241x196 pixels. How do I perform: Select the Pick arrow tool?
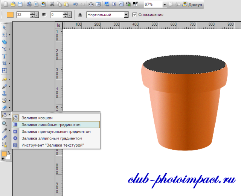coord(4,28)
